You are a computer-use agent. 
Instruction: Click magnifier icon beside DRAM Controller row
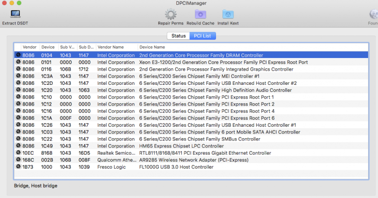[17, 55]
